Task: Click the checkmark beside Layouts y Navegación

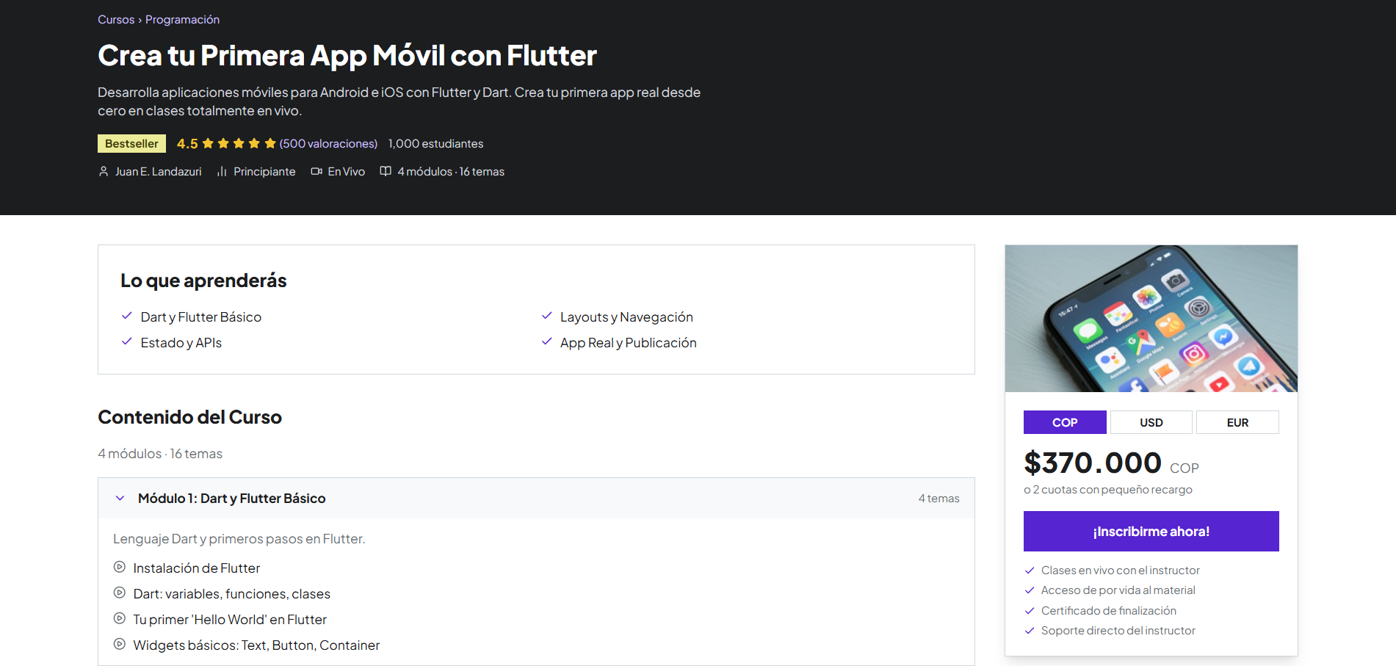Action: 547,316
